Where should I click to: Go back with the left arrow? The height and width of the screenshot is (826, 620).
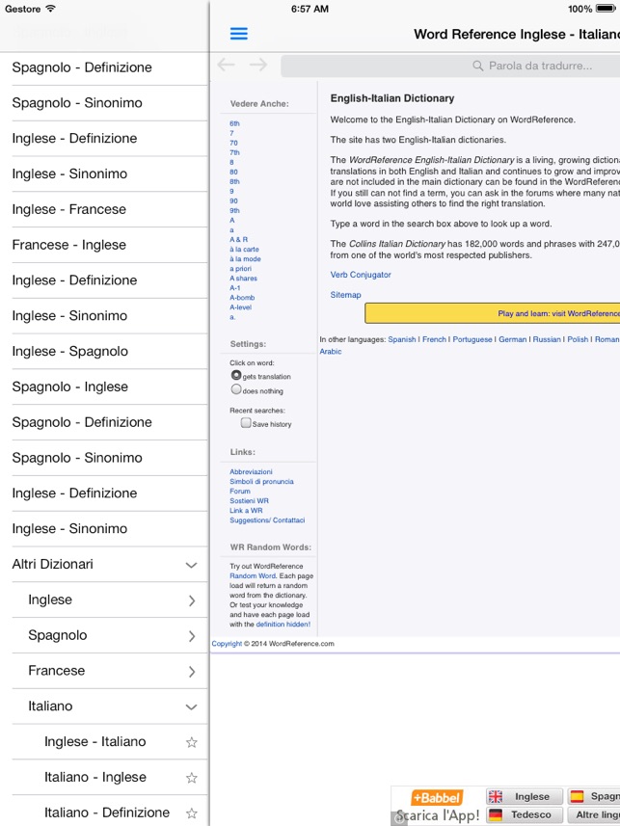coord(227,65)
